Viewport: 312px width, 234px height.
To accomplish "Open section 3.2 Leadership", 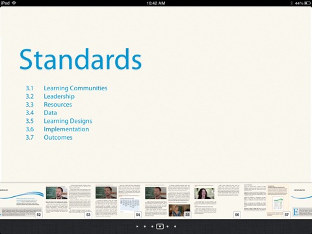I will coord(50,96).
